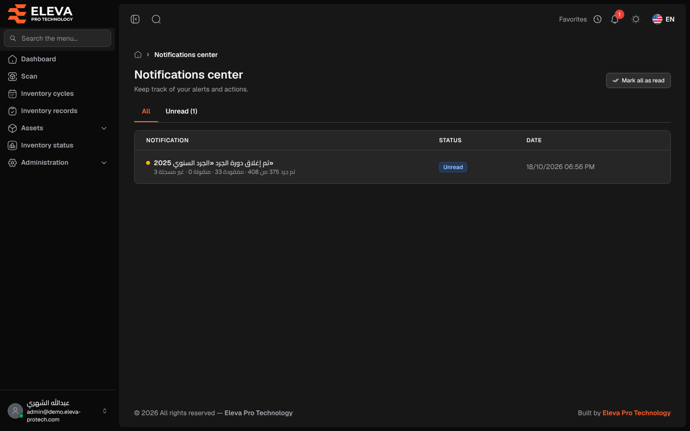Click the Inventory cycles calendar icon
The width and height of the screenshot is (690, 431).
pyautogui.click(x=12, y=94)
